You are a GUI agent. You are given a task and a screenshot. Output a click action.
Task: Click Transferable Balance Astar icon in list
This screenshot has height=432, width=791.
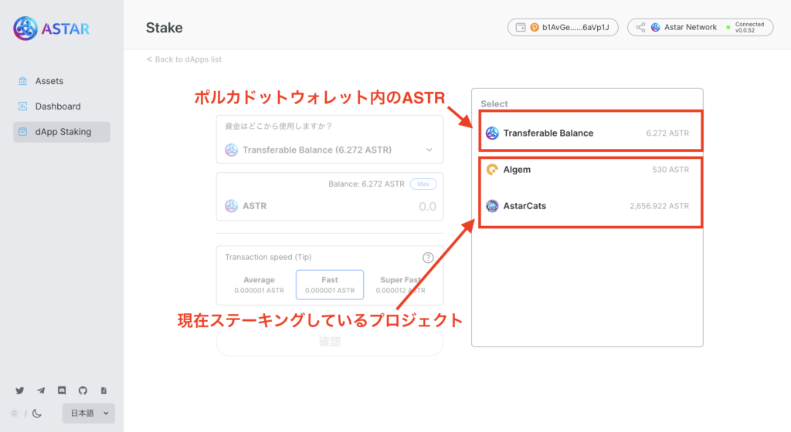(492, 133)
